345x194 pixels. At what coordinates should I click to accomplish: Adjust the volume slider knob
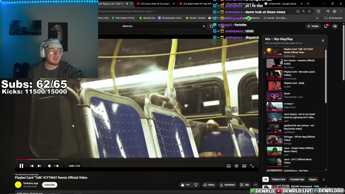[x=57, y=166]
